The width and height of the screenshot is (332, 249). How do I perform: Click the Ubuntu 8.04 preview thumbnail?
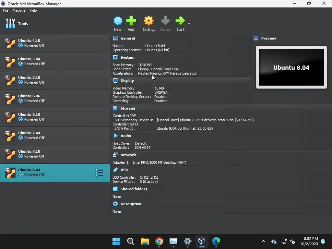coord(291,67)
